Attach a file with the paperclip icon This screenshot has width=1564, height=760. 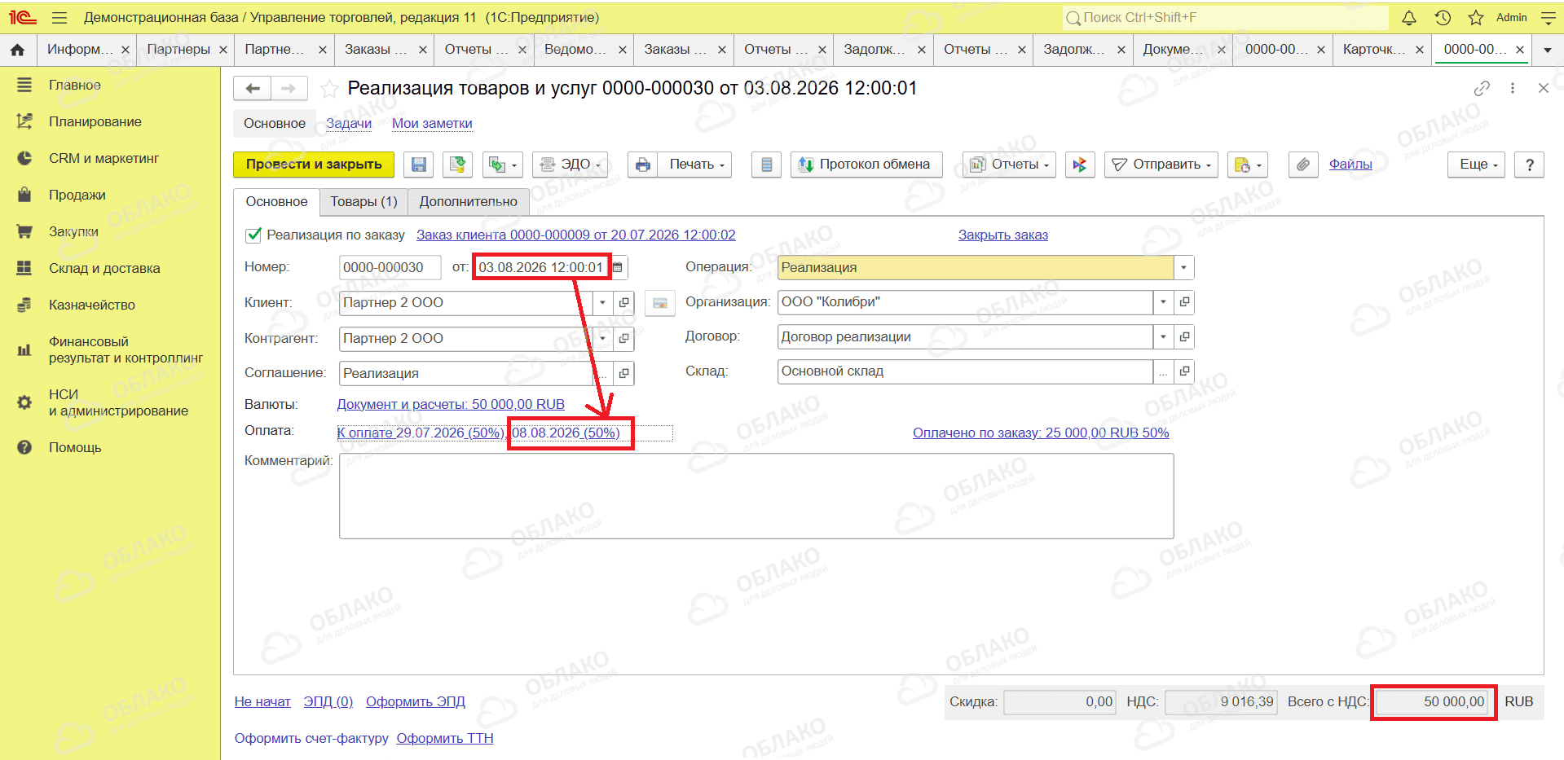click(1303, 165)
